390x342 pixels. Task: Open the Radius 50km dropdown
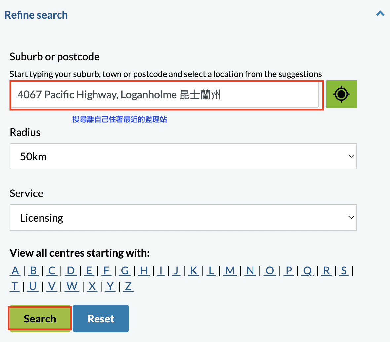tap(183, 156)
